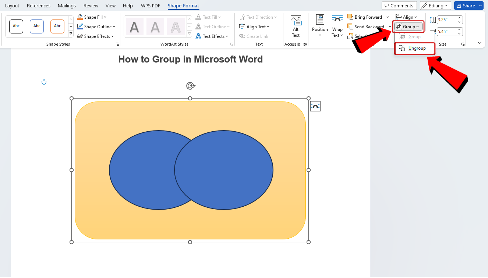Viewport: 488px width, 278px height.
Task: Select the first Abc shape style preset
Action: 16,26
